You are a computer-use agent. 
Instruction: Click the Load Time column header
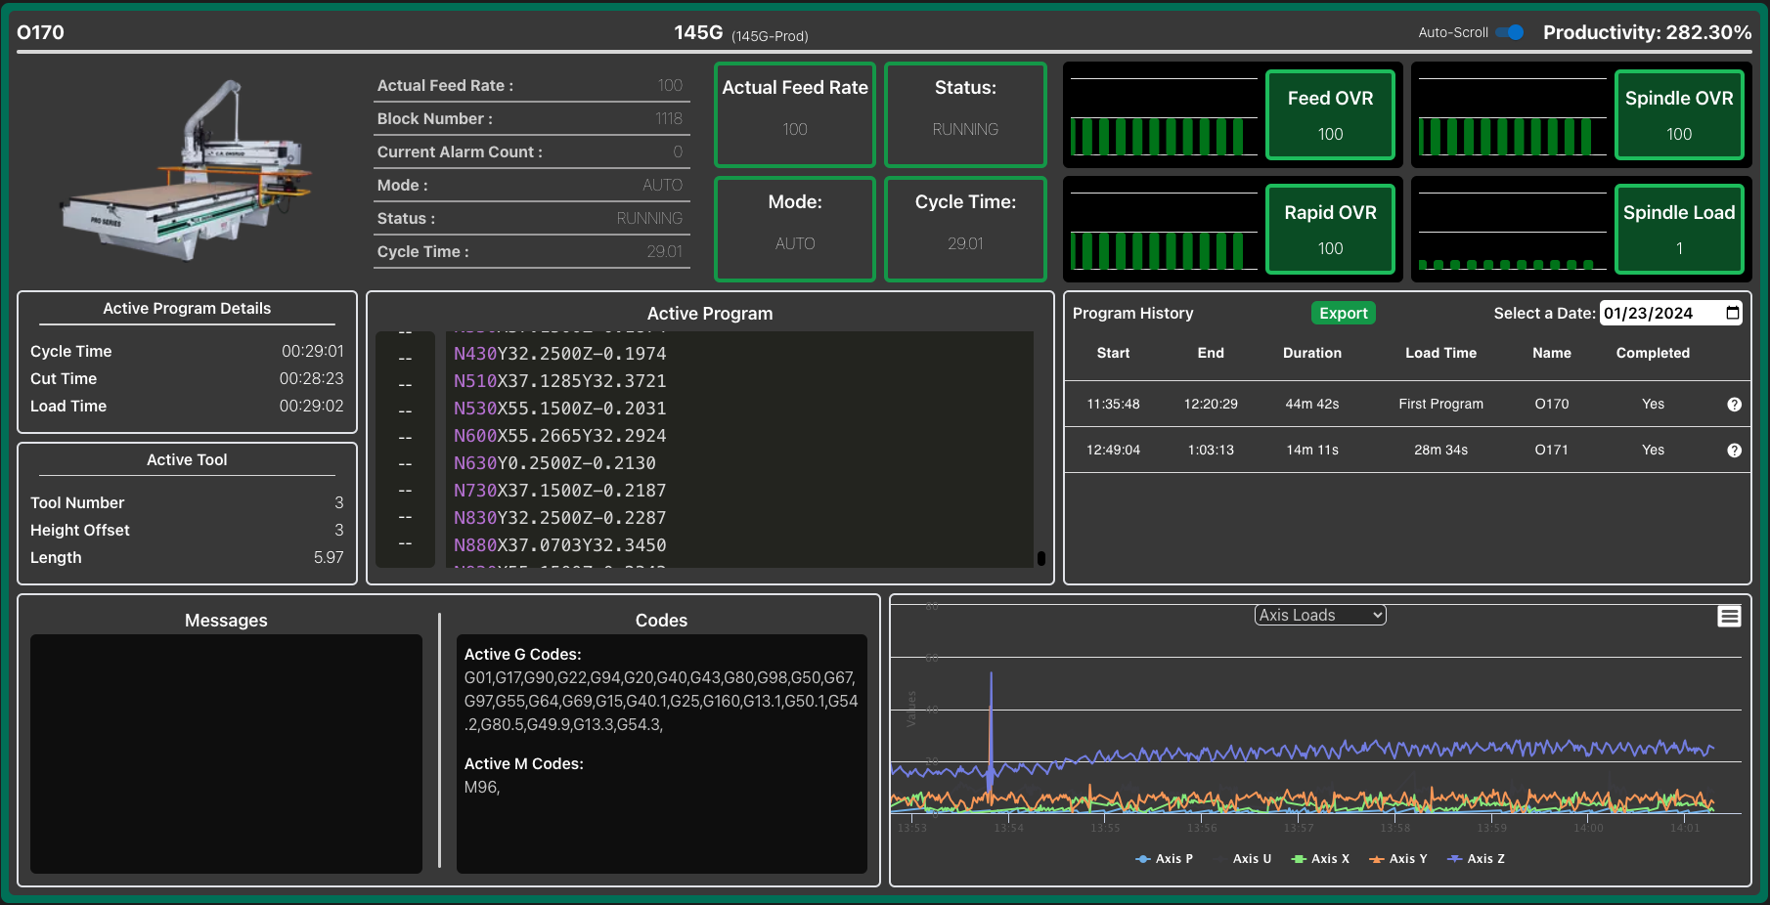(1440, 353)
